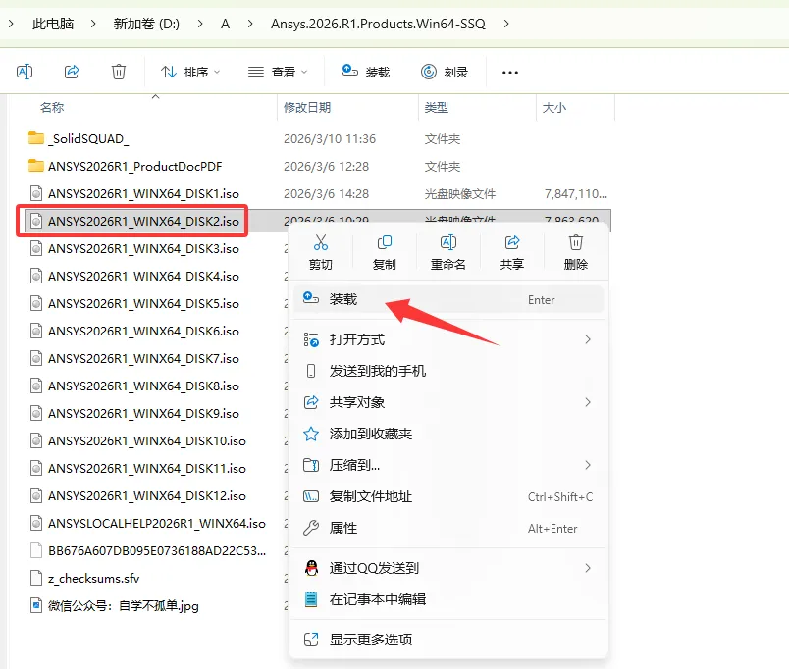Sort by the 类型 column header
The height and width of the screenshot is (669, 789).
click(437, 108)
